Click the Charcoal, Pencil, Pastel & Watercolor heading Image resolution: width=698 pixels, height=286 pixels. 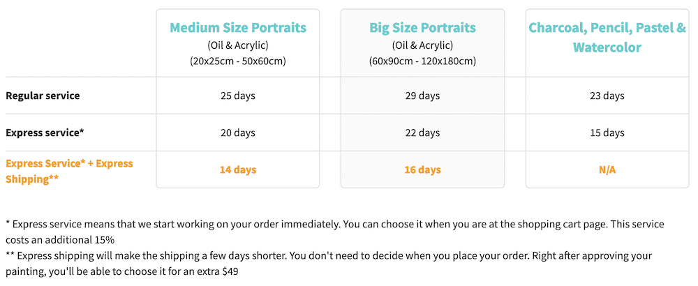[607, 38]
